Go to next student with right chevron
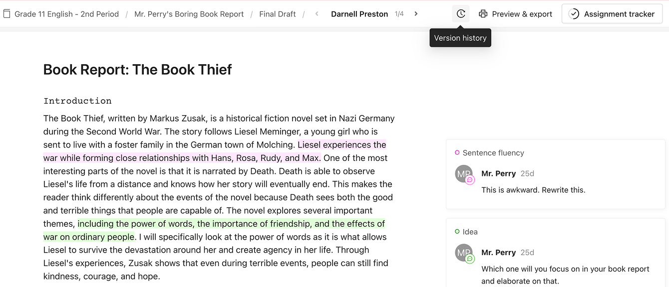669x287 pixels. pos(416,14)
